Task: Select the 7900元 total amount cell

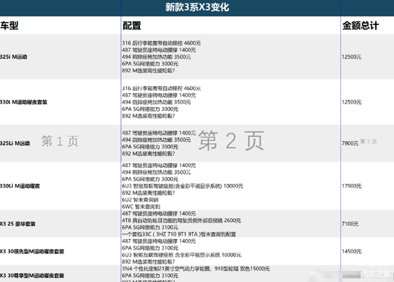Action: click(350, 143)
